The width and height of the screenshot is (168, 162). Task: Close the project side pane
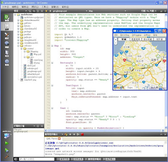pyautogui.click(x=42, y=11)
